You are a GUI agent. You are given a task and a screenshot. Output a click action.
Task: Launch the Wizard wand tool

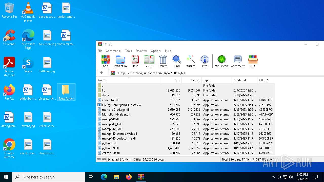click(191, 61)
